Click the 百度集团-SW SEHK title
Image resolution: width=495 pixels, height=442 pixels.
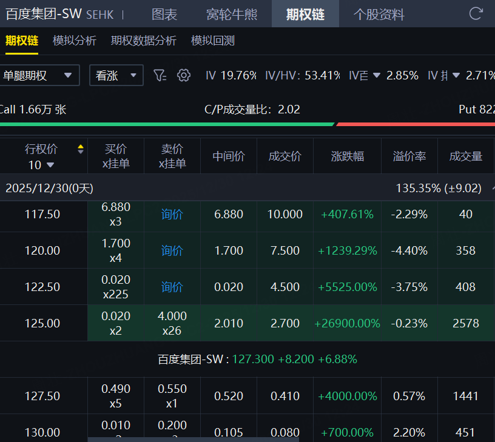coord(59,14)
